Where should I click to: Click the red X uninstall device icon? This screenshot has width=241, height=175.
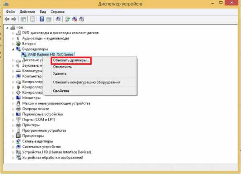(x=75, y=19)
